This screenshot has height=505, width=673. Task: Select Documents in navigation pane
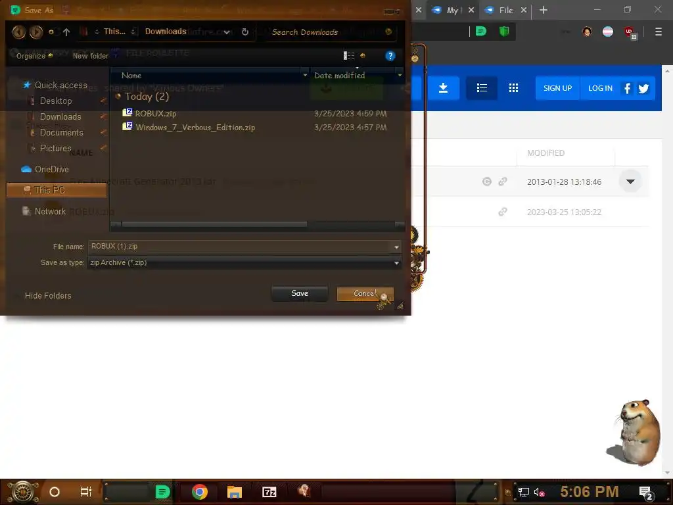[61, 132]
